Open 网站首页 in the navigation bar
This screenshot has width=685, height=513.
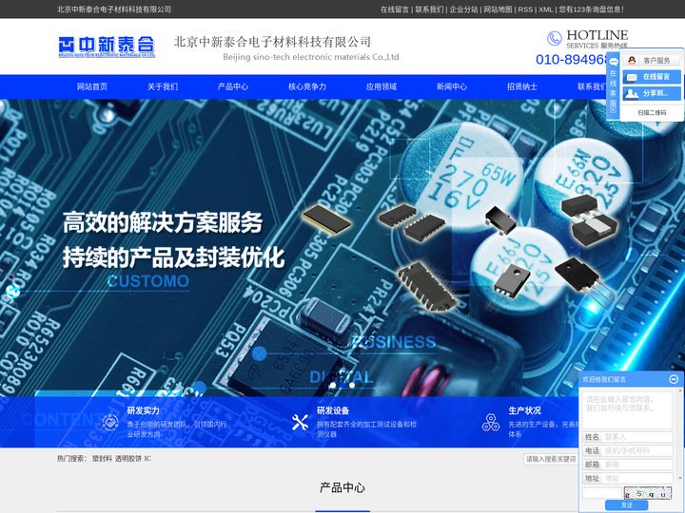tap(91, 86)
